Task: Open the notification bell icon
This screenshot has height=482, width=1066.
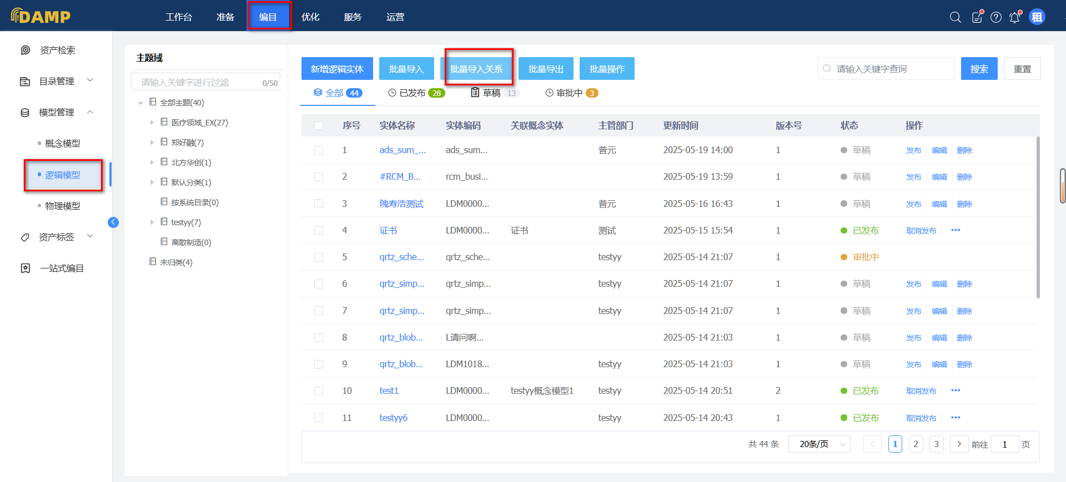Action: [1014, 17]
